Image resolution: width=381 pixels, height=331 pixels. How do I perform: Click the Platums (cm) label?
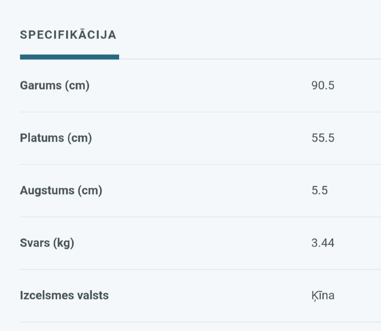pyautogui.click(x=56, y=138)
